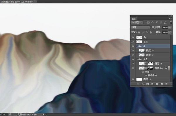Filter layers by pixel image icon
176x116 pixels.
[148, 22]
